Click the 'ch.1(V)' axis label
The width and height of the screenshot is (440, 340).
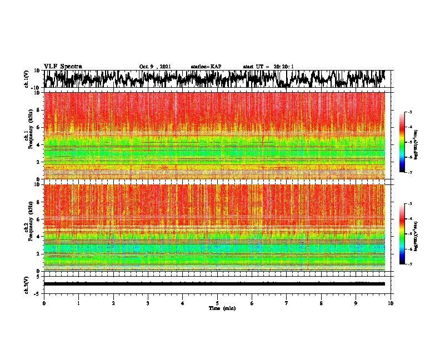27,79
